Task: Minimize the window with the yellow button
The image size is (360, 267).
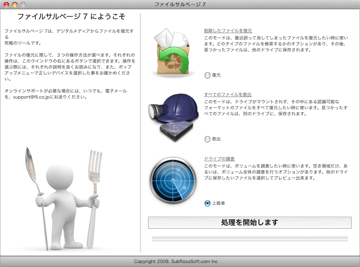Action: click(15, 5)
